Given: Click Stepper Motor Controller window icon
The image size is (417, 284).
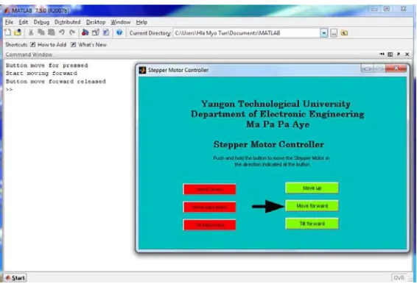Looking at the screenshot, I should click(142, 70).
